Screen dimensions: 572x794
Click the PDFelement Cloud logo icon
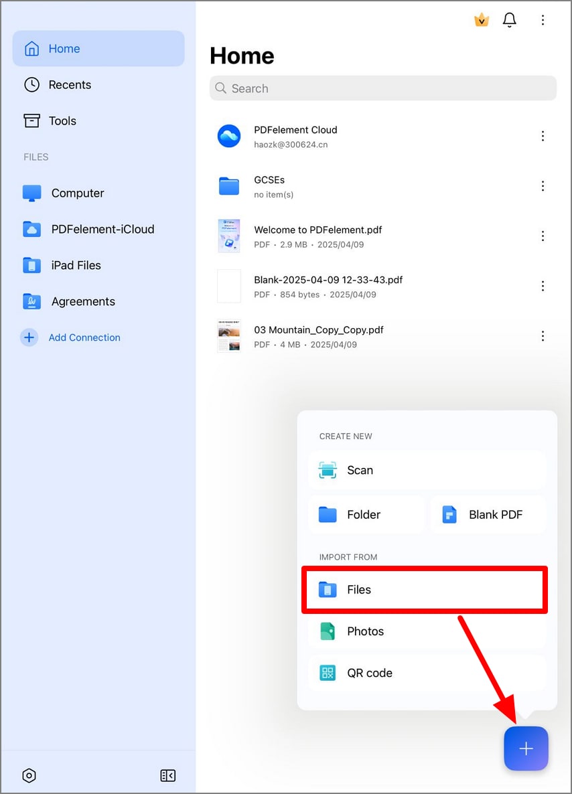pos(229,136)
